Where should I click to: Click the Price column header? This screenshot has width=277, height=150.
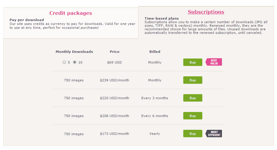point(115,52)
